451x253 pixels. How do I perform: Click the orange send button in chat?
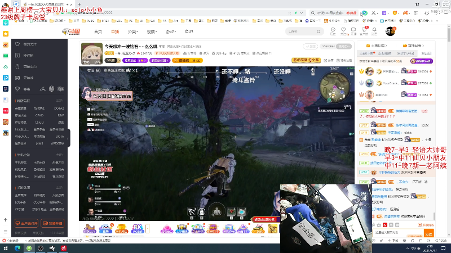428,234
